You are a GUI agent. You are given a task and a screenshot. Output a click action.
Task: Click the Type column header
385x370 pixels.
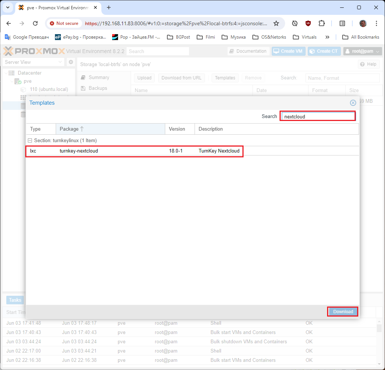point(41,129)
